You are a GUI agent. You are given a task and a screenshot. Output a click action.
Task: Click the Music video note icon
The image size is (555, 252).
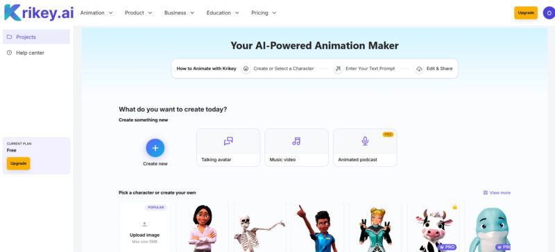(296, 141)
